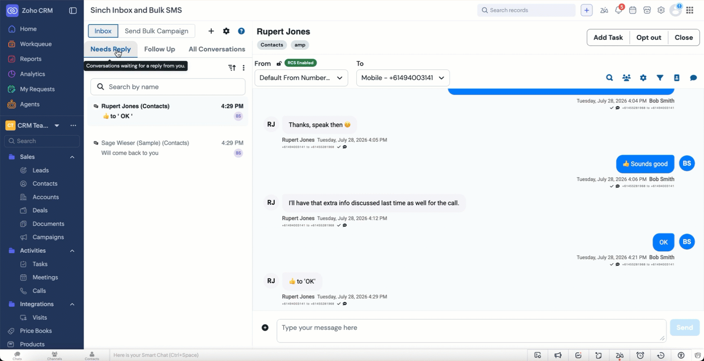The width and height of the screenshot is (704, 361).
Task: Open the Rupert Jones conversation in list
Action: click(x=168, y=111)
